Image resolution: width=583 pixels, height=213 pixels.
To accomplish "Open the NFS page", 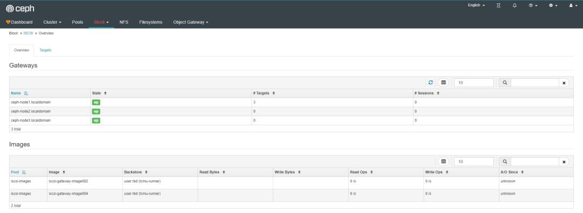I will (x=124, y=22).
